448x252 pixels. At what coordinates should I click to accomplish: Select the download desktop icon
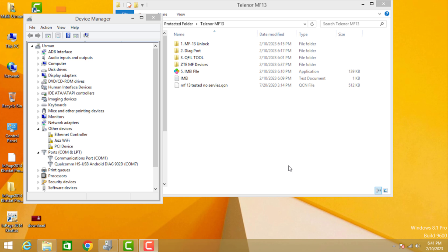click(x=36, y=221)
